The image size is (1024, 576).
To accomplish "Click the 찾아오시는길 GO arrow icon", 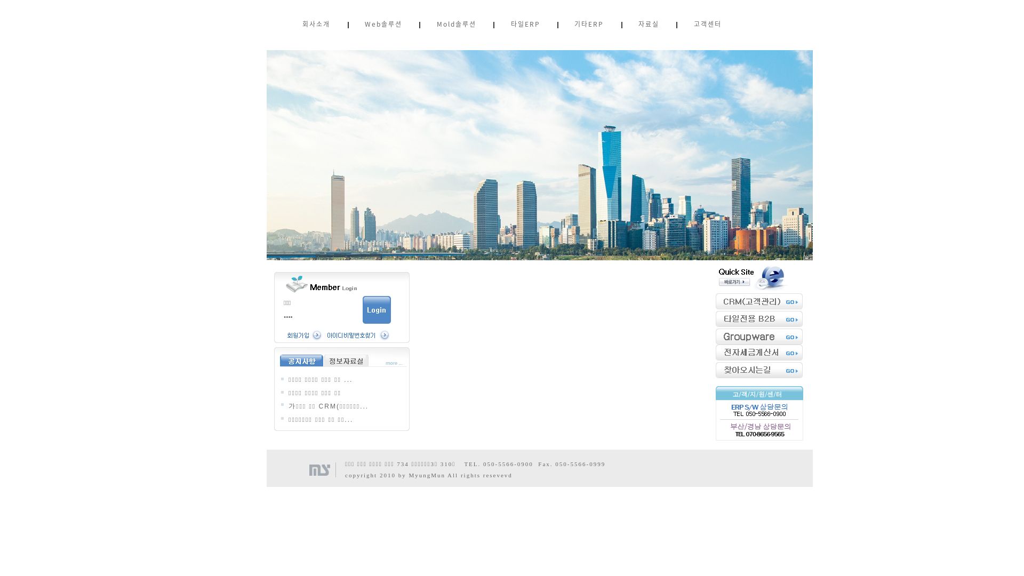I will [x=791, y=370].
